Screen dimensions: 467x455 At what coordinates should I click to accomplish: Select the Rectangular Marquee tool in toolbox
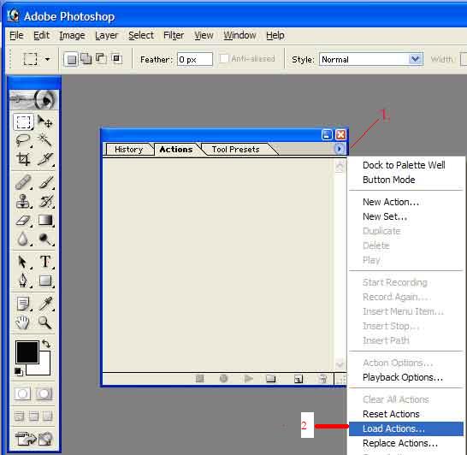pos(23,122)
